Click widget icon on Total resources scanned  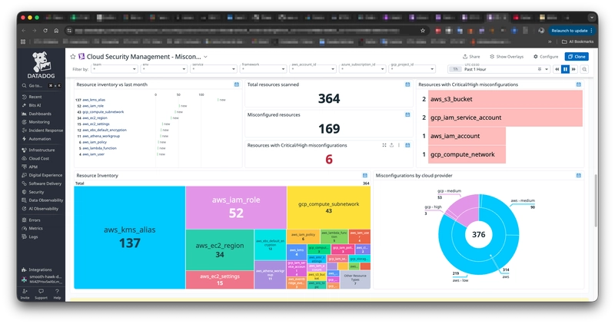tap(407, 84)
